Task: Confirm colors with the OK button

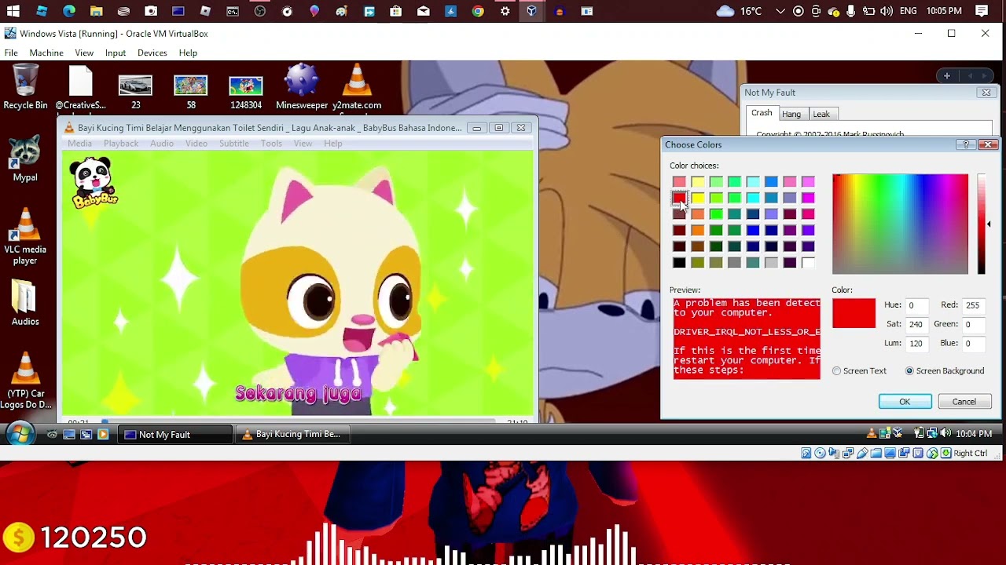Action: (x=905, y=402)
